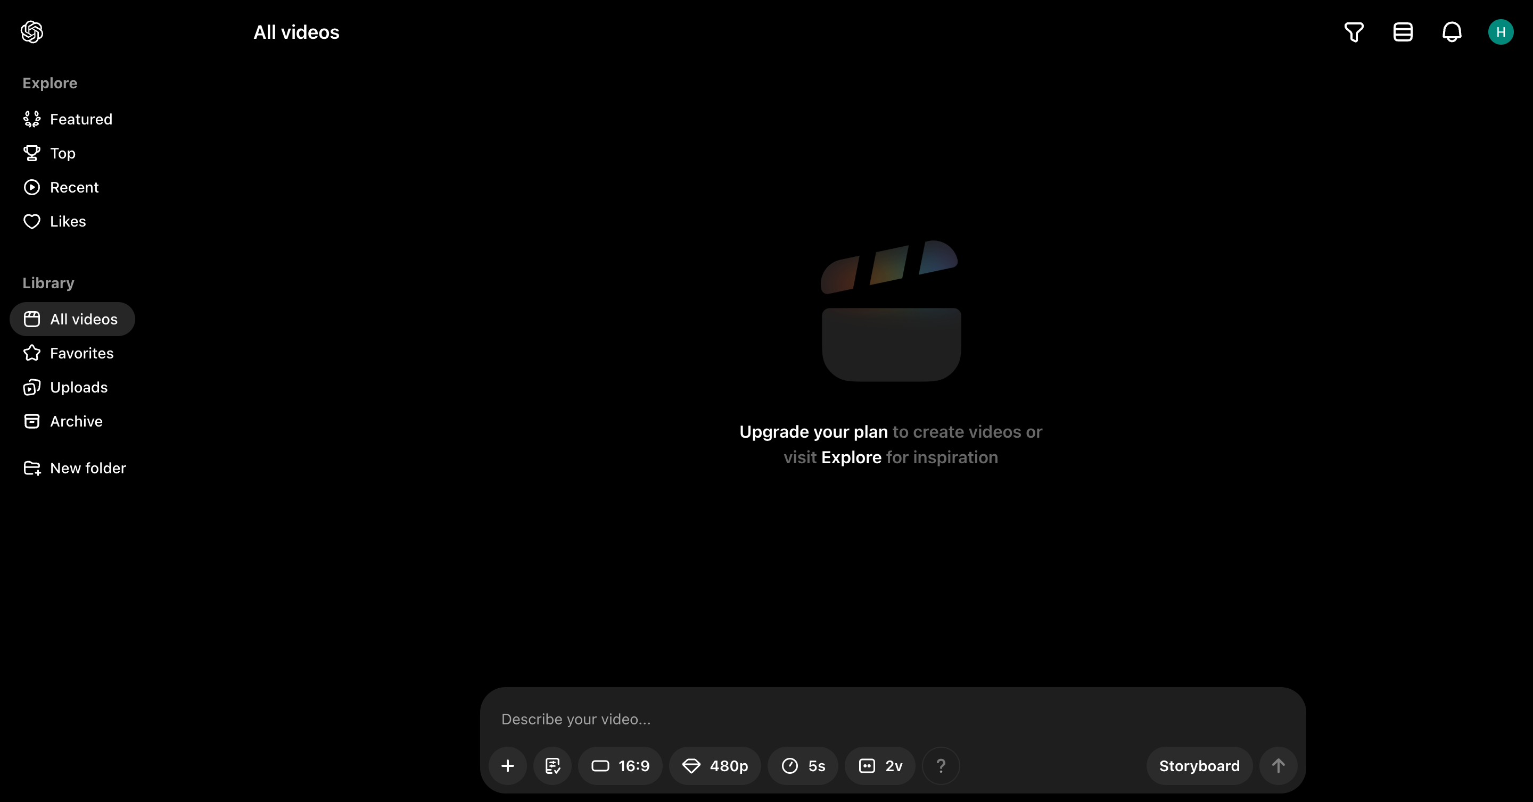
Task: Click the clapperboard illustration
Action: click(x=891, y=311)
